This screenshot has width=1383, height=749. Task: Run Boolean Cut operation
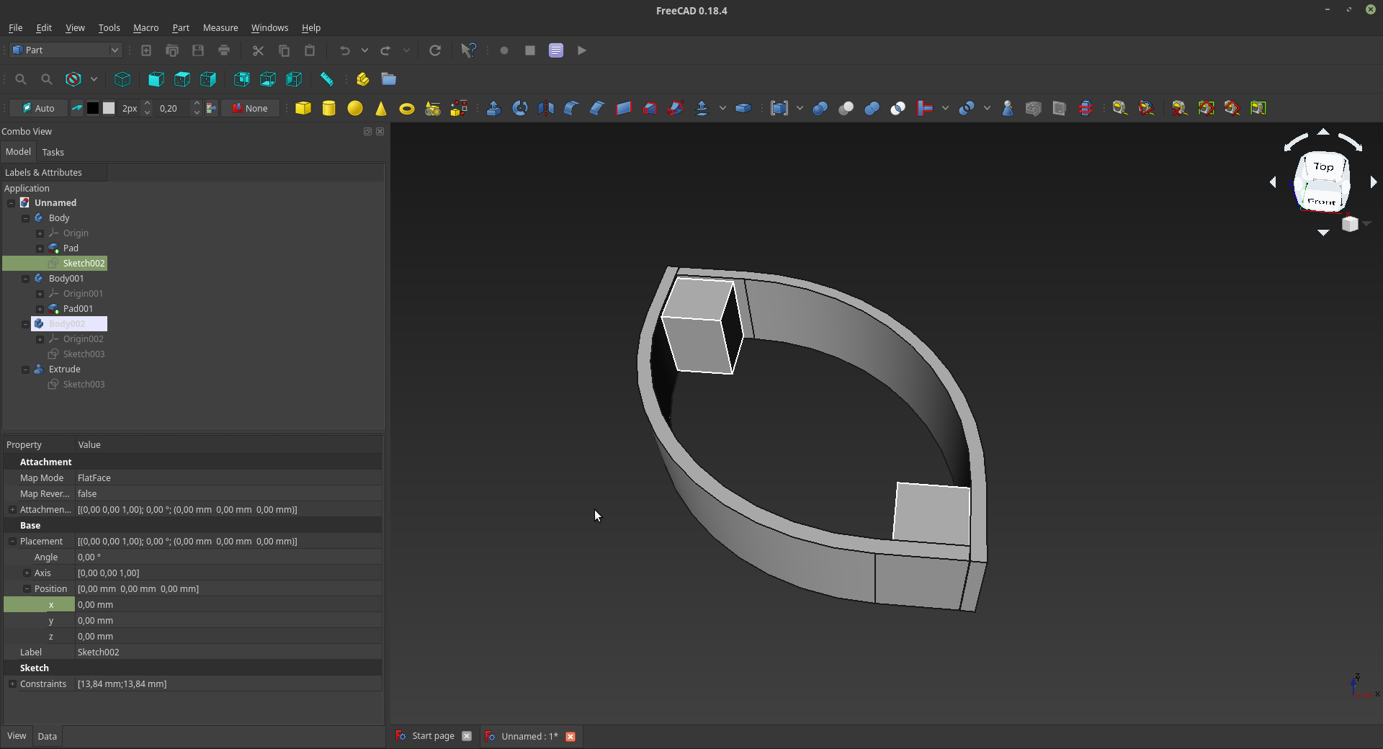pyautogui.click(x=846, y=108)
